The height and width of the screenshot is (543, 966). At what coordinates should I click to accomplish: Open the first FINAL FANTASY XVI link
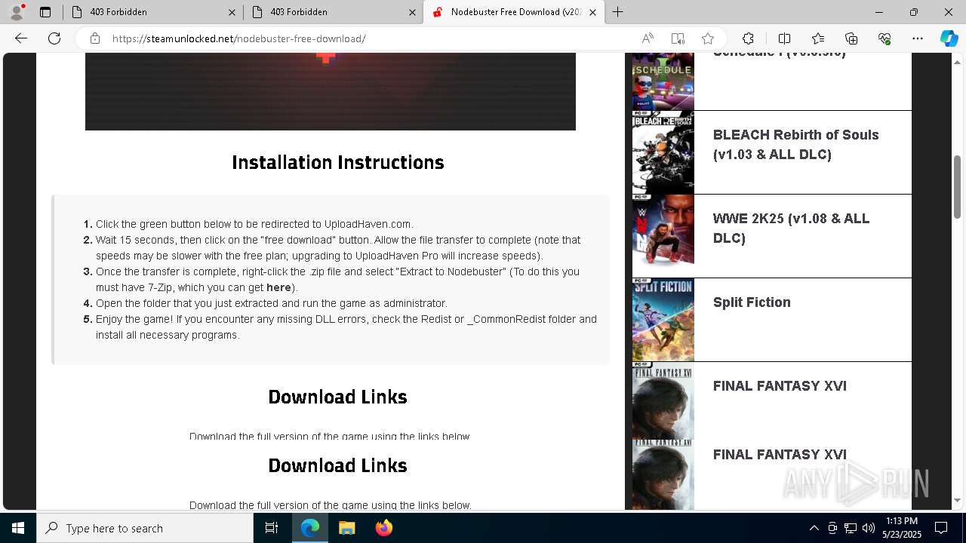coord(780,386)
